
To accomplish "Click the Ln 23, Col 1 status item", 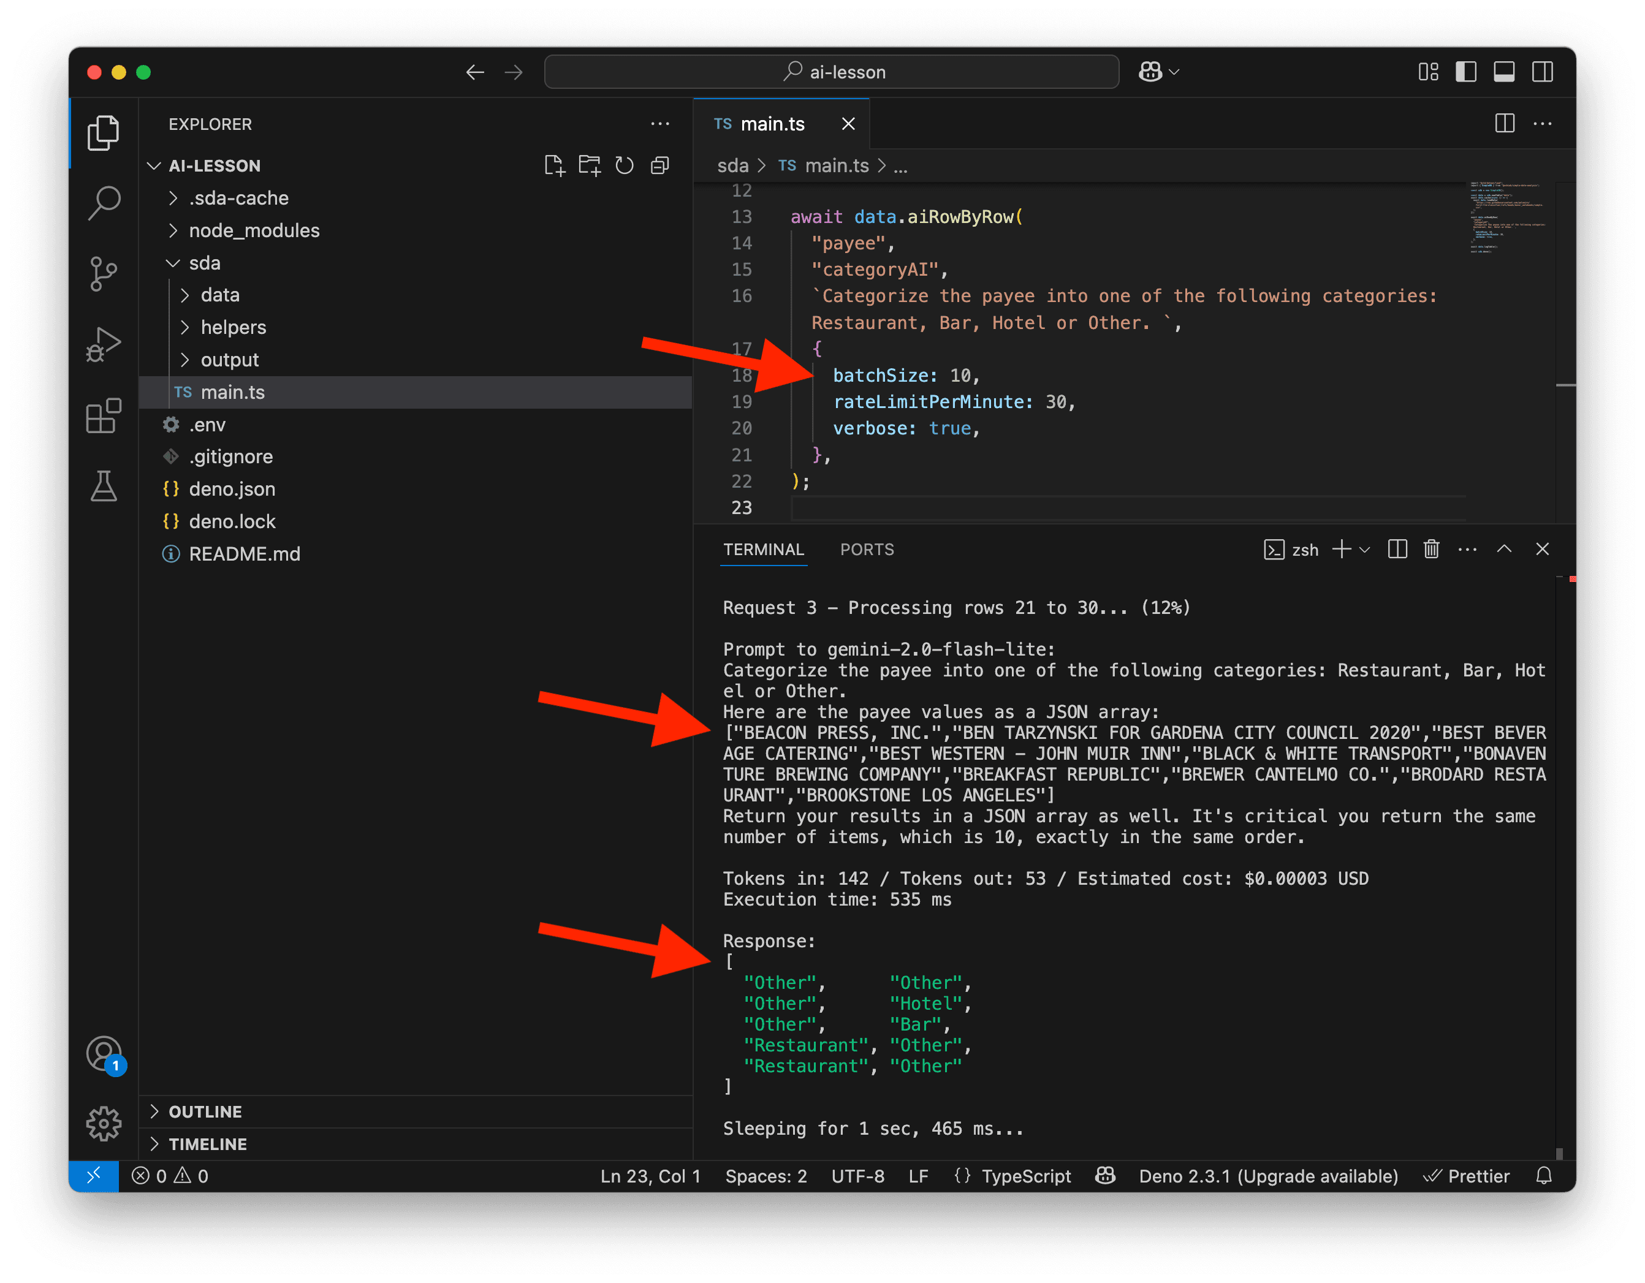I will tap(650, 1176).
